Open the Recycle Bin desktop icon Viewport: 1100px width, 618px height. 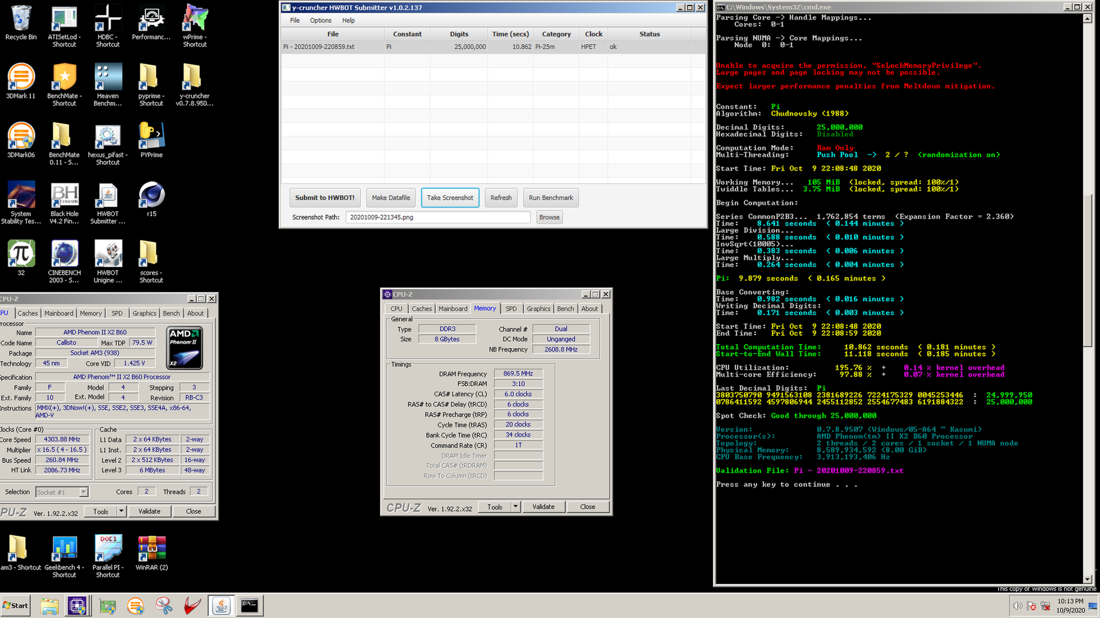21,23
